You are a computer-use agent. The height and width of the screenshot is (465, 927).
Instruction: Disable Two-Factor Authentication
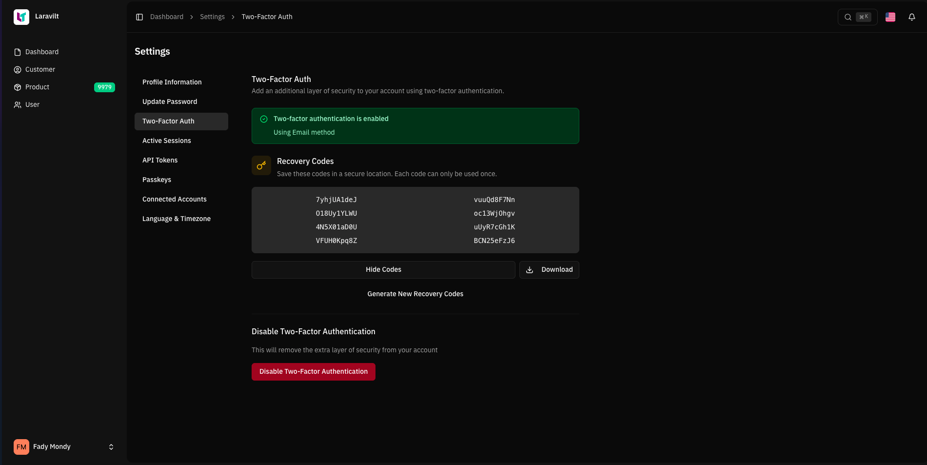point(313,371)
